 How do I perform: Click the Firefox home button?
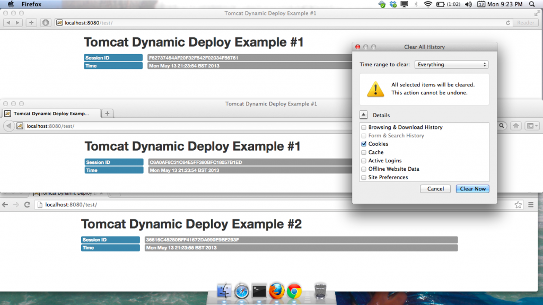click(x=515, y=126)
